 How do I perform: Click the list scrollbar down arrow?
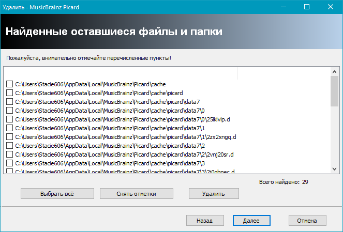[x=335, y=169]
